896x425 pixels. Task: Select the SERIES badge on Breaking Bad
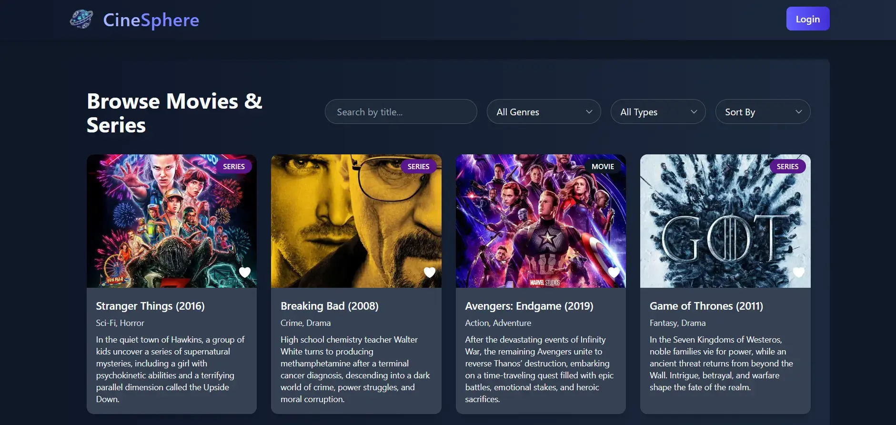(x=418, y=166)
